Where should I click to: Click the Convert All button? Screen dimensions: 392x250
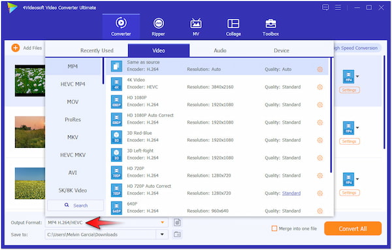[353, 228]
